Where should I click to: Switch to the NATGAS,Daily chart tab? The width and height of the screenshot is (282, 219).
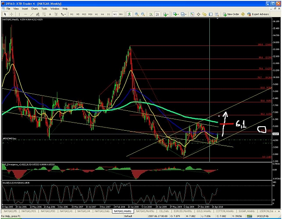click(102, 211)
